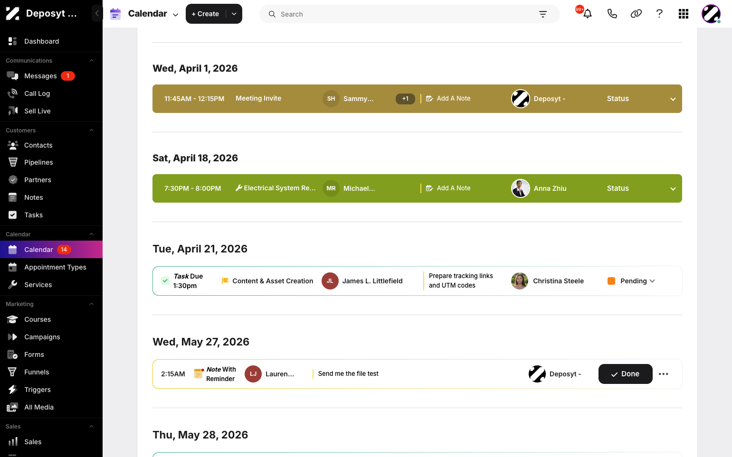Click Anna Zhiu's profile photo

521,188
